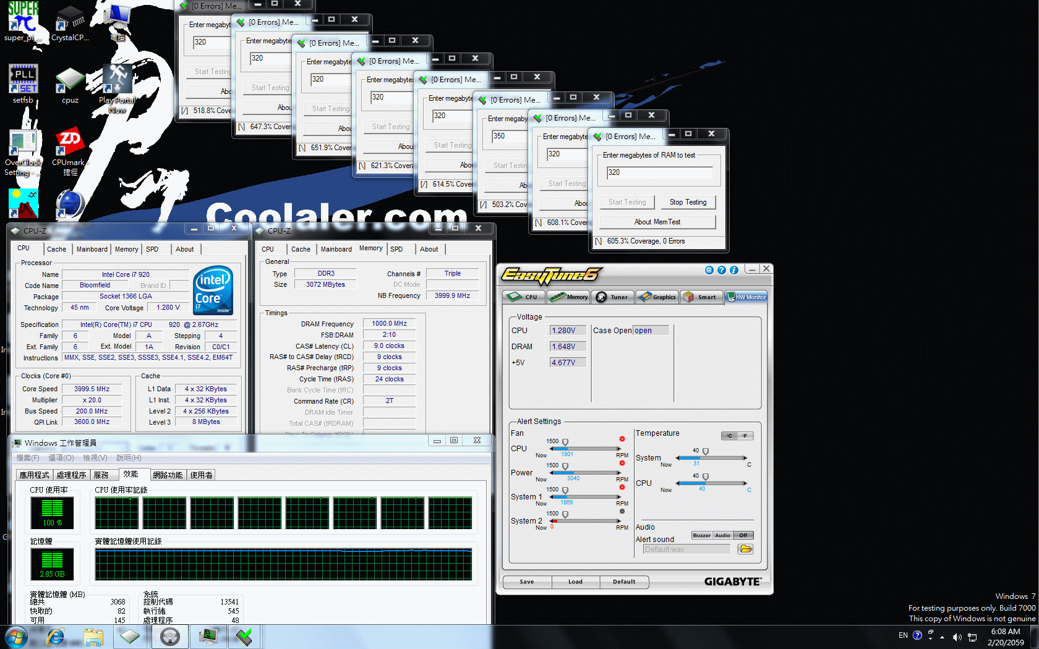
Task: Launch the cpuz desktop shortcut
Action: (70, 85)
